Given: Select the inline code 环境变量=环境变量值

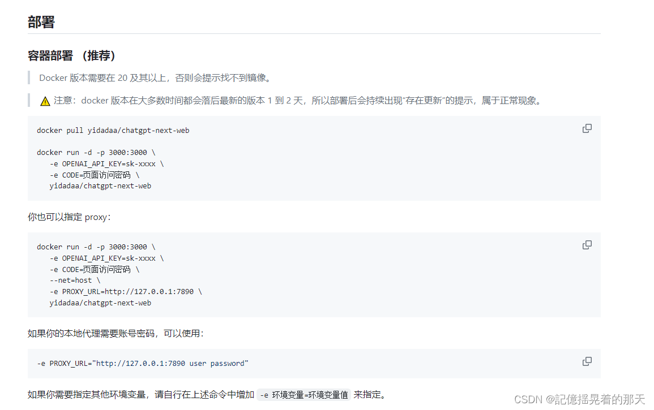Looking at the screenshot, I should click(304, 395).
